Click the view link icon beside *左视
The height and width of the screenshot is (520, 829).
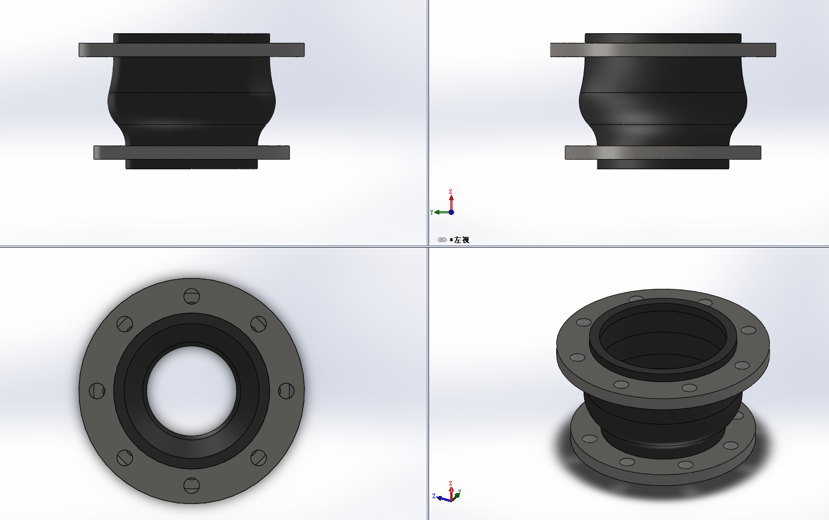[442, 240]
